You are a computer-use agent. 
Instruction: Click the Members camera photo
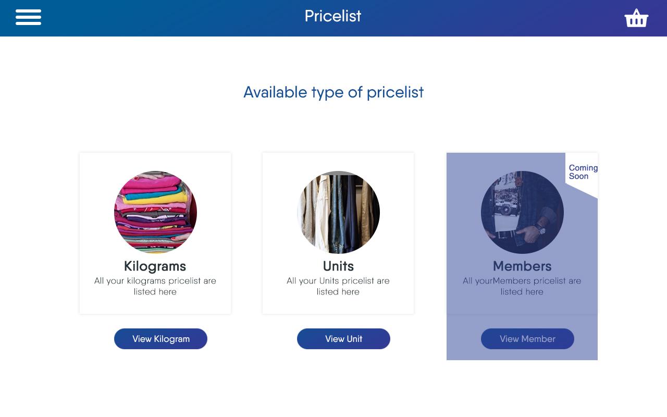(x=522, y=212)
